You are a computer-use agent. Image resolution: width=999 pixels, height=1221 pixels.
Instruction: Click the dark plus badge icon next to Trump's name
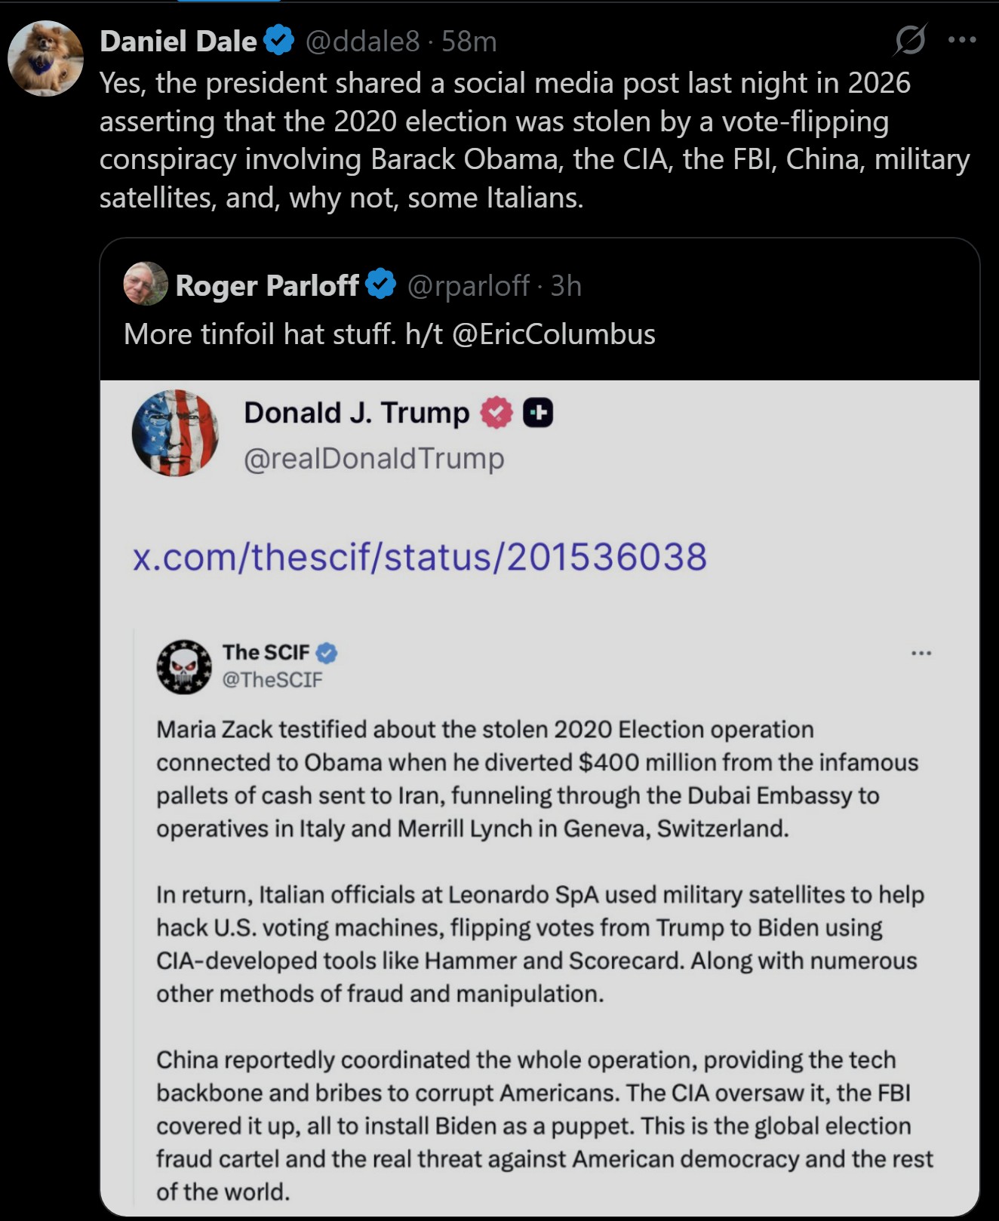point(538,413)
